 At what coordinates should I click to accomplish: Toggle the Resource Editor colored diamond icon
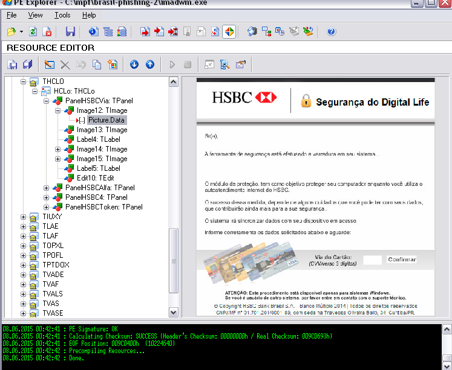point(229,31)
